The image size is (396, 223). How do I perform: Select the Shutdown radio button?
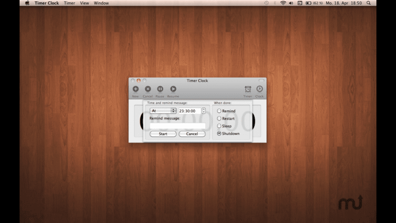click(219, 133)
